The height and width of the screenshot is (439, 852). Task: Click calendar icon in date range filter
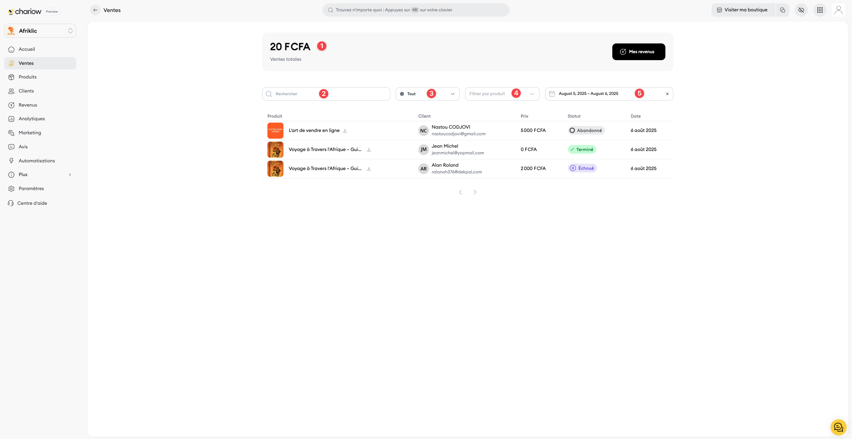point(552,94)
